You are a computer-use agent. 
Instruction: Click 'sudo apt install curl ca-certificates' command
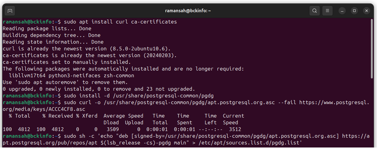121,22
